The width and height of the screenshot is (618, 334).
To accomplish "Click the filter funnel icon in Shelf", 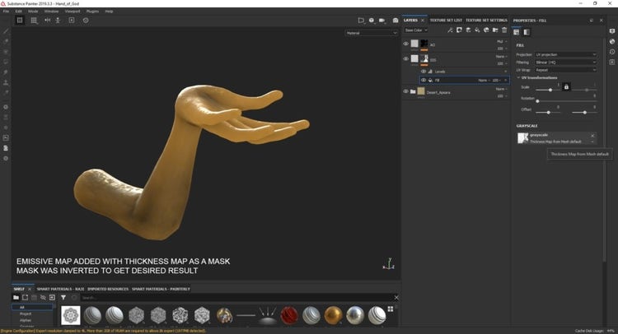I will point(63,297).
